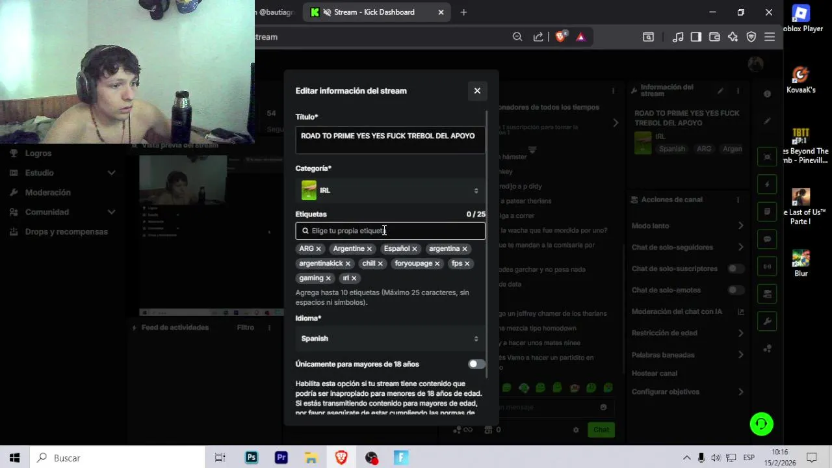832x468 pixels.
Task: Open the Leo AI sparkle icon
Action: pyautogui.click(x=733, y=37)
